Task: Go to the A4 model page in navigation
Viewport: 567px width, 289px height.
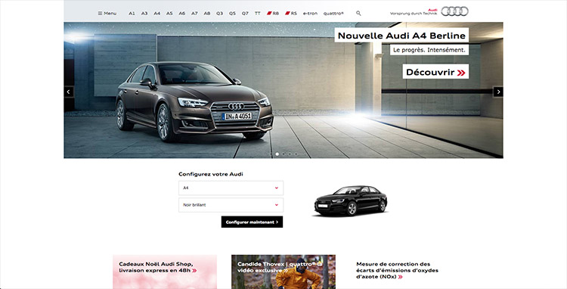Action: (157, 14)
